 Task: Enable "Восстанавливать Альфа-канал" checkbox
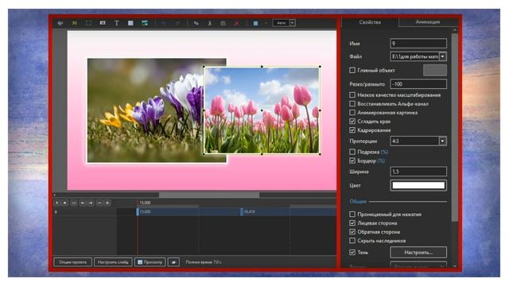[x=352, y=104]
